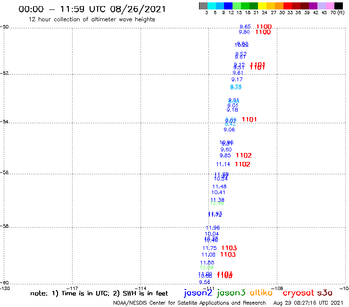Click the orange "altika" satellite label
349x307 pixels.
[261, 292]
